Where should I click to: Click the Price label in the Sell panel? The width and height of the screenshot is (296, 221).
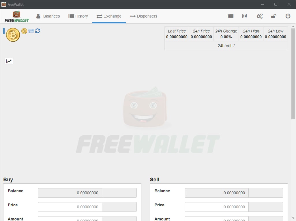160,205
